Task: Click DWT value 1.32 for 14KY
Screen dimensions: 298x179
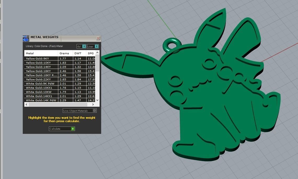Action: click(x=78, y=67)
